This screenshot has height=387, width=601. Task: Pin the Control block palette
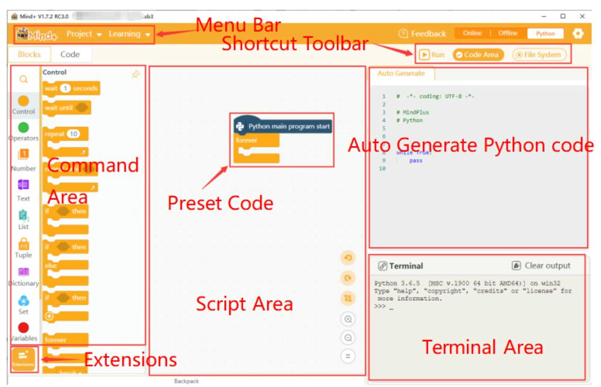click(x=136, y=74)
